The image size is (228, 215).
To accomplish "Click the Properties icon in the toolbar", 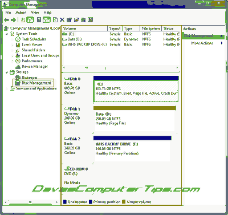I will [69, 20].
